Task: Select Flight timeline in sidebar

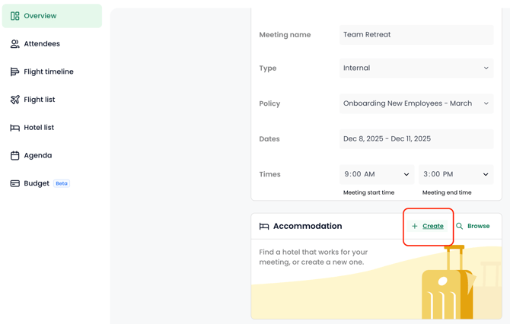Action: pyautogui.click(x=49, y=72)
